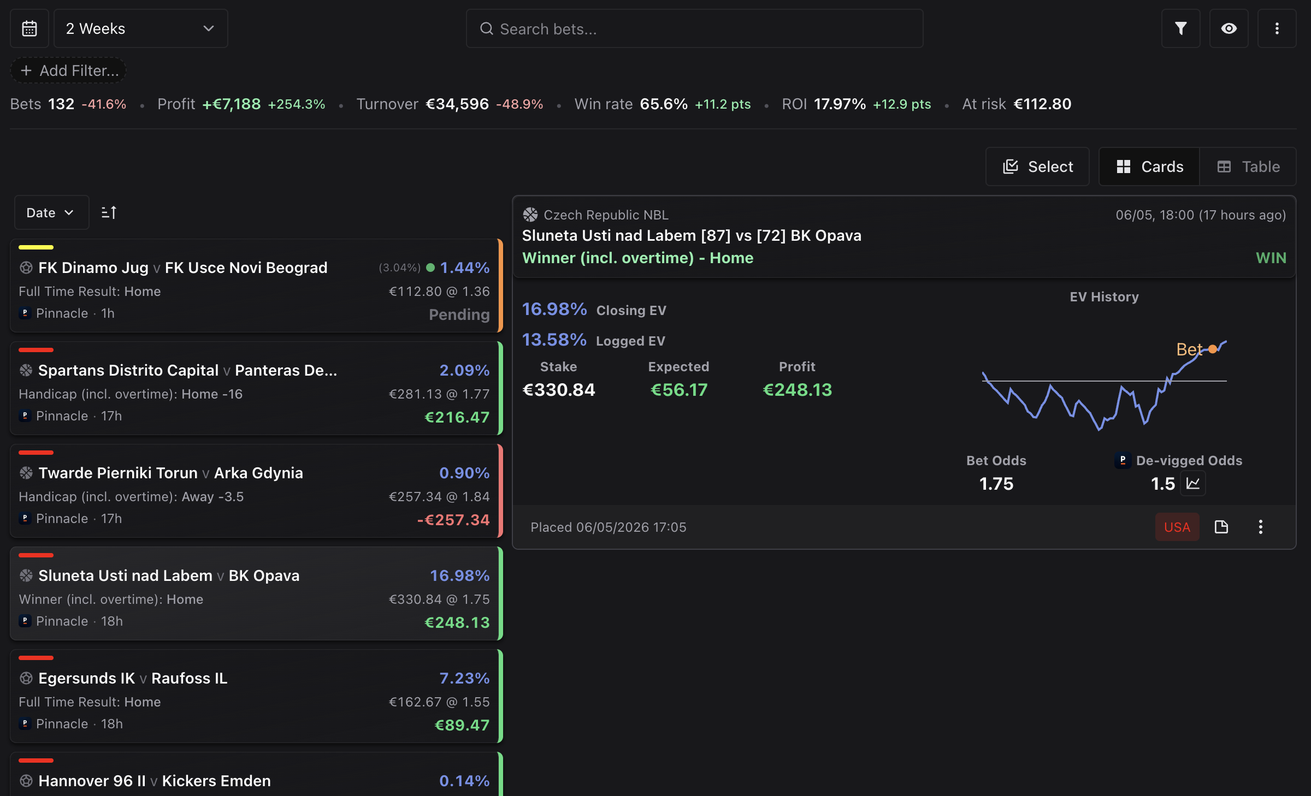This screenshot has width=1311, height=796.
Task: Open the Hannover 96 II bet card
Action: [256, 774]
